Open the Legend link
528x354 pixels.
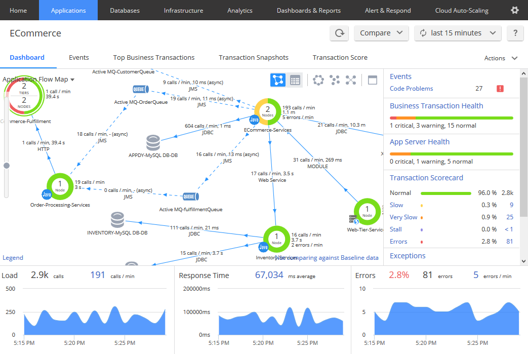pos(13,258)
